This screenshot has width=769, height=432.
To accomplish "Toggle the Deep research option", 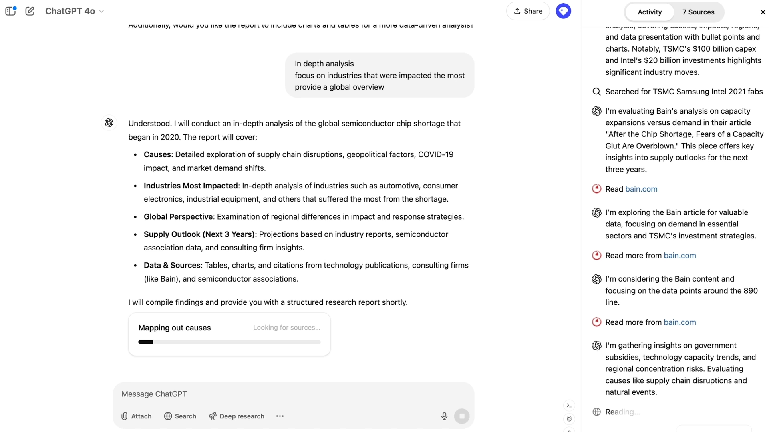I will pos(236,416).
